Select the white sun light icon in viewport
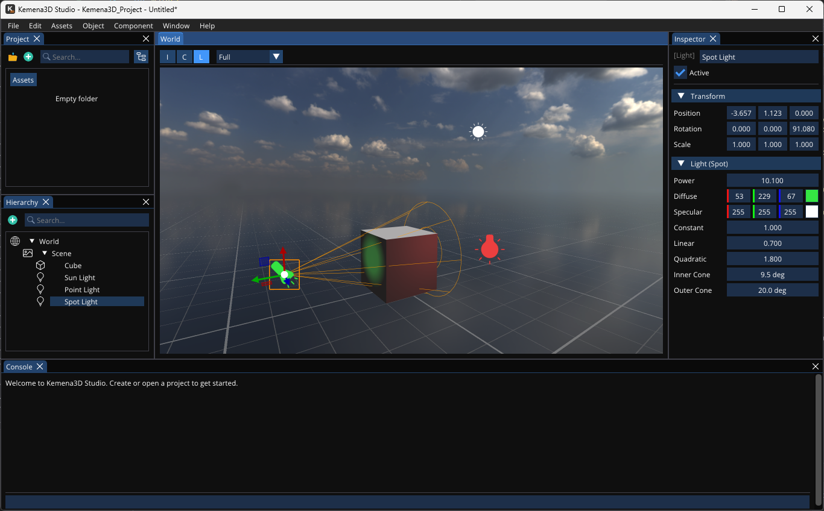This screenshot has height=511, width=824. coord(478,131)
